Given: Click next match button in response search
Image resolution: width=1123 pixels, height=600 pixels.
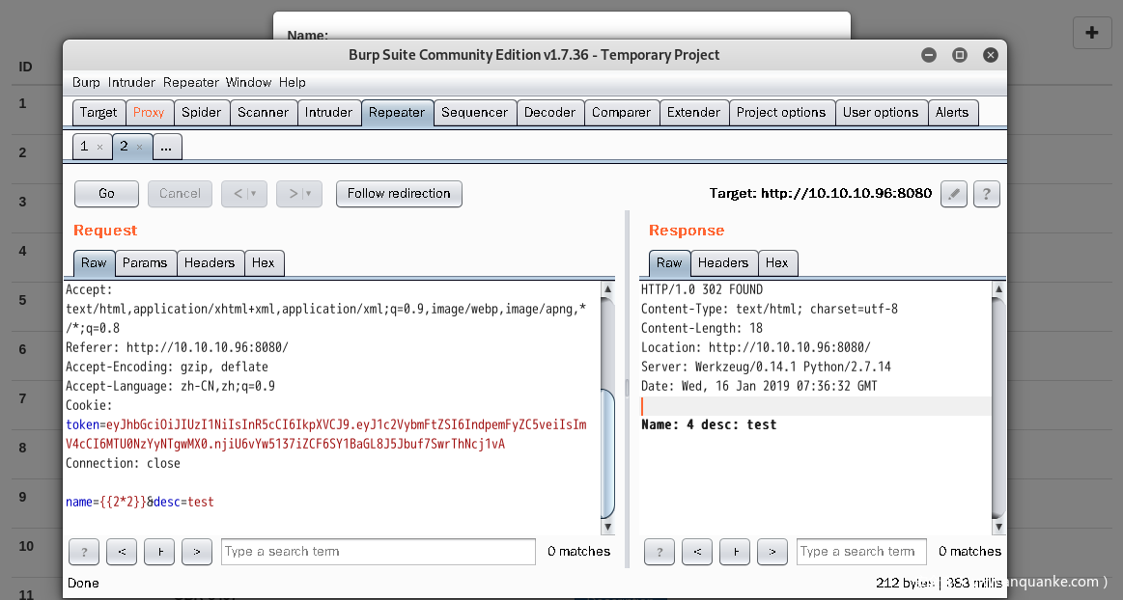Looking at the screenshot, I should [772, 552].
